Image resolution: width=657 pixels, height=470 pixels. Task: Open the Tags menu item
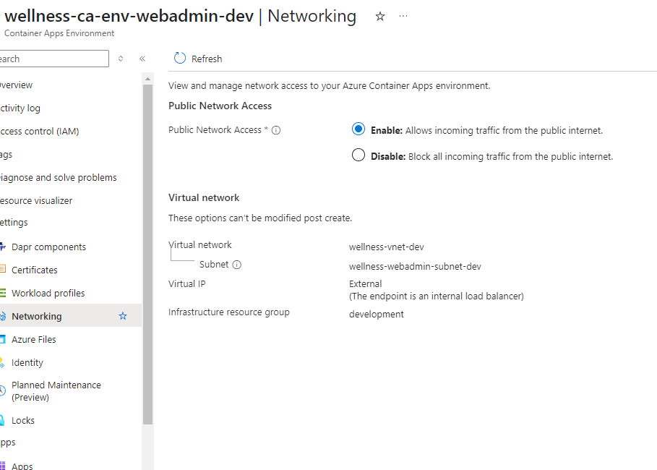coord(7,155)
